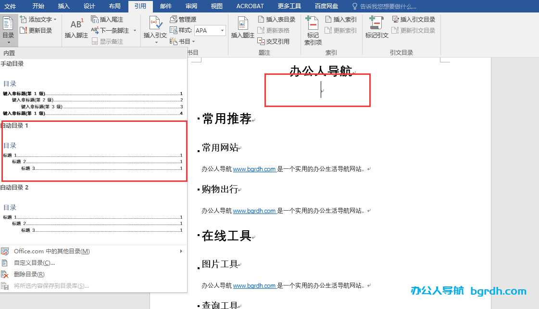Expand the 插入引文 dropdown arrow
This screenshot has height=309, width=539.
tap(156, 43)
